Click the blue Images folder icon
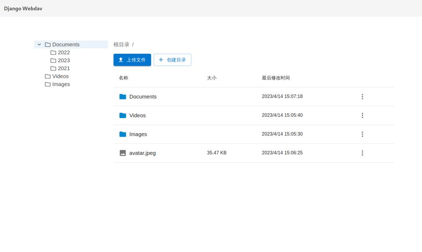422x252 pixels. point(123,134)
